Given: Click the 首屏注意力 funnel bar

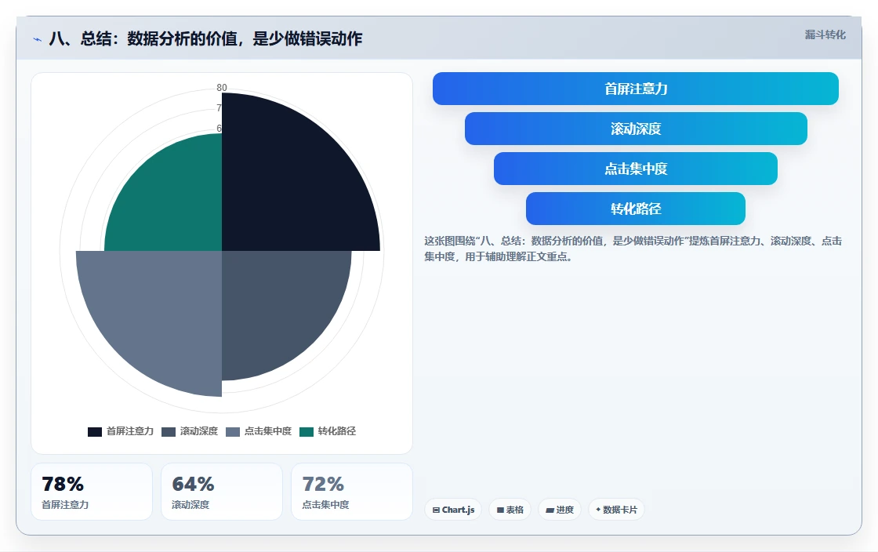Looking at the screenshot, I should coord(636,89).
